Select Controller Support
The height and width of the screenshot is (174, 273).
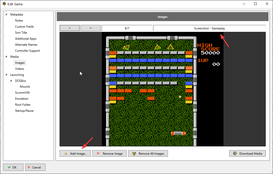[27, 51]
